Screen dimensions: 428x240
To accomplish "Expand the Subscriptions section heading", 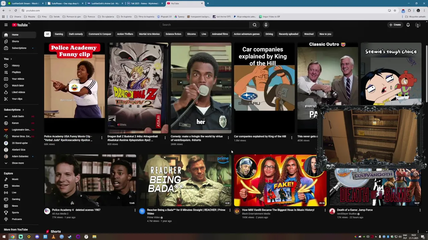I will pos(14,110).
